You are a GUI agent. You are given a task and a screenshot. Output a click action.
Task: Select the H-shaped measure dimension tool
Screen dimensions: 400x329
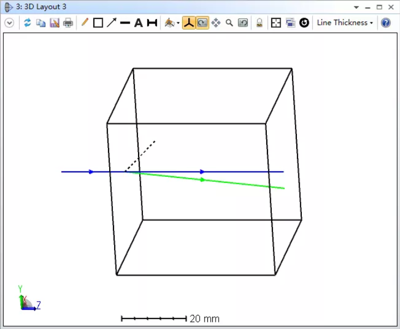(152, 23)
